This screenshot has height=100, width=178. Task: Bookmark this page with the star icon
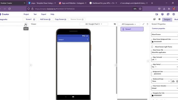[140, 9]
